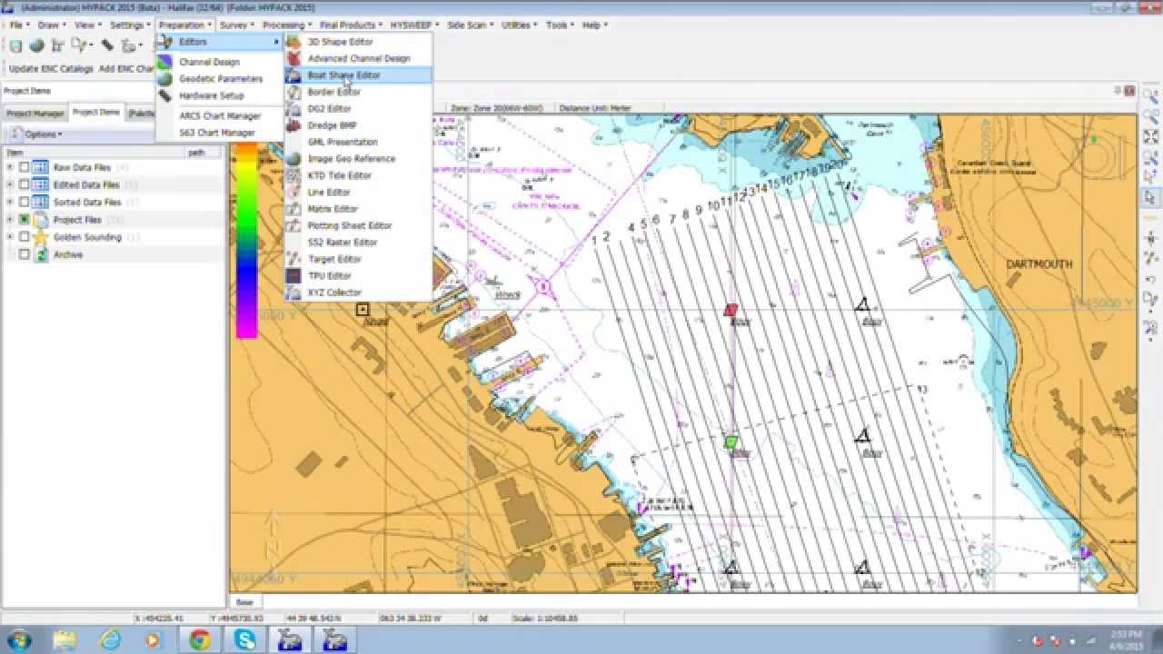
Task: Check the Sorted Data Files checkbox
Action: click(25, 202)
